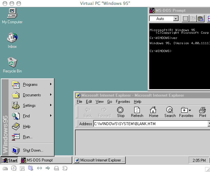Stop page loading in Internet Explorer

(x=120, y=112)
